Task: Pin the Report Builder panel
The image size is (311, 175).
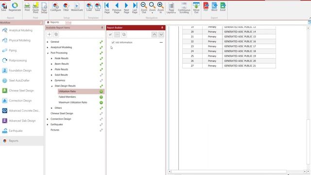Action: click(x=162, y=28)
